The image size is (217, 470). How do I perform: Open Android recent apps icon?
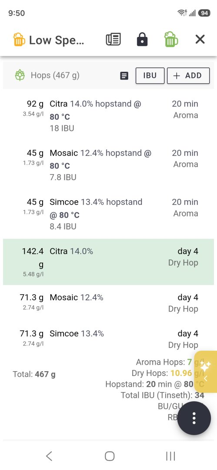170,456
